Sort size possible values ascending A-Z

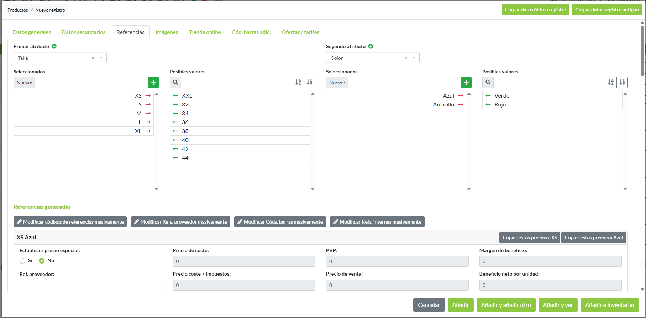pyautogui.click(x=298, y=82)
